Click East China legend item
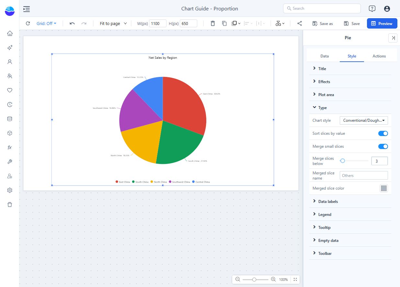 click(123, 182)
